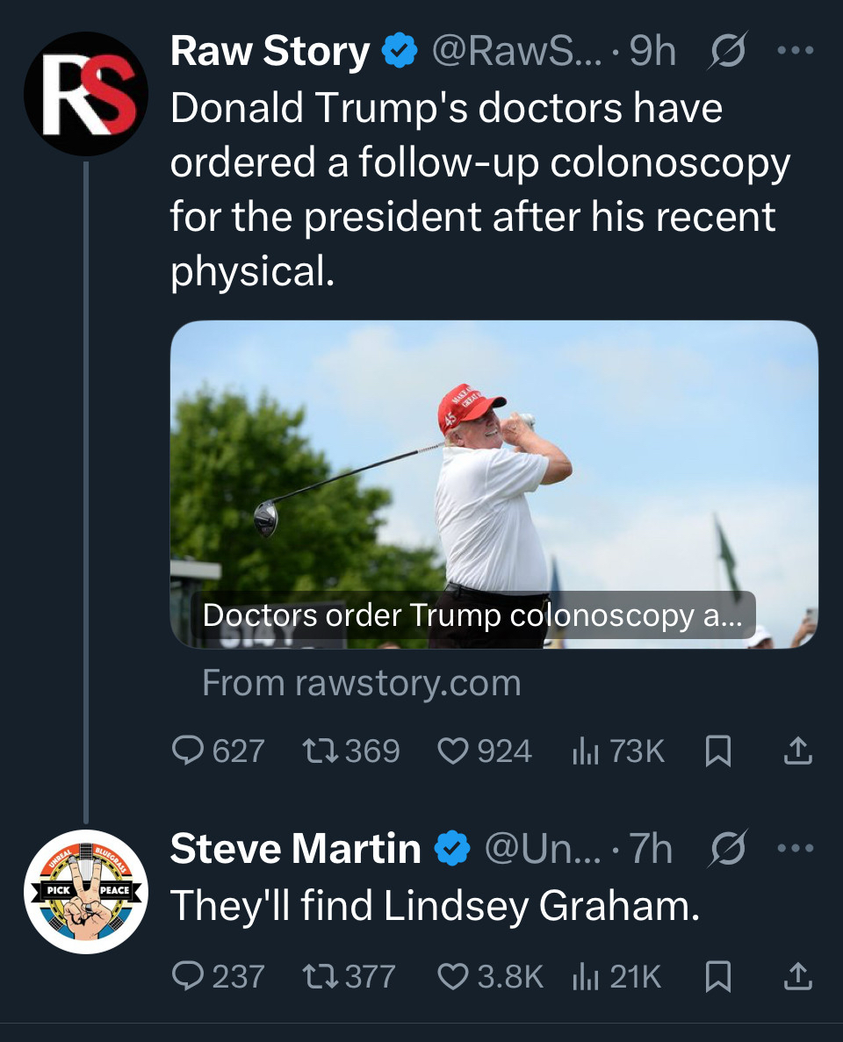Open more options for Steve Martin's reply
The width and height of the screenshot is (843, 1042).
[796, 849]
